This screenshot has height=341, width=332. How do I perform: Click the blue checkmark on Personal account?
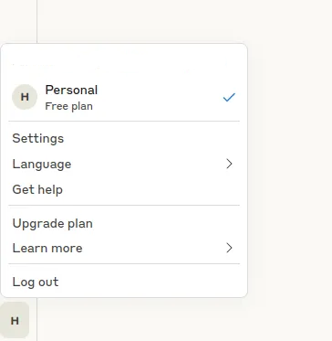229,97
